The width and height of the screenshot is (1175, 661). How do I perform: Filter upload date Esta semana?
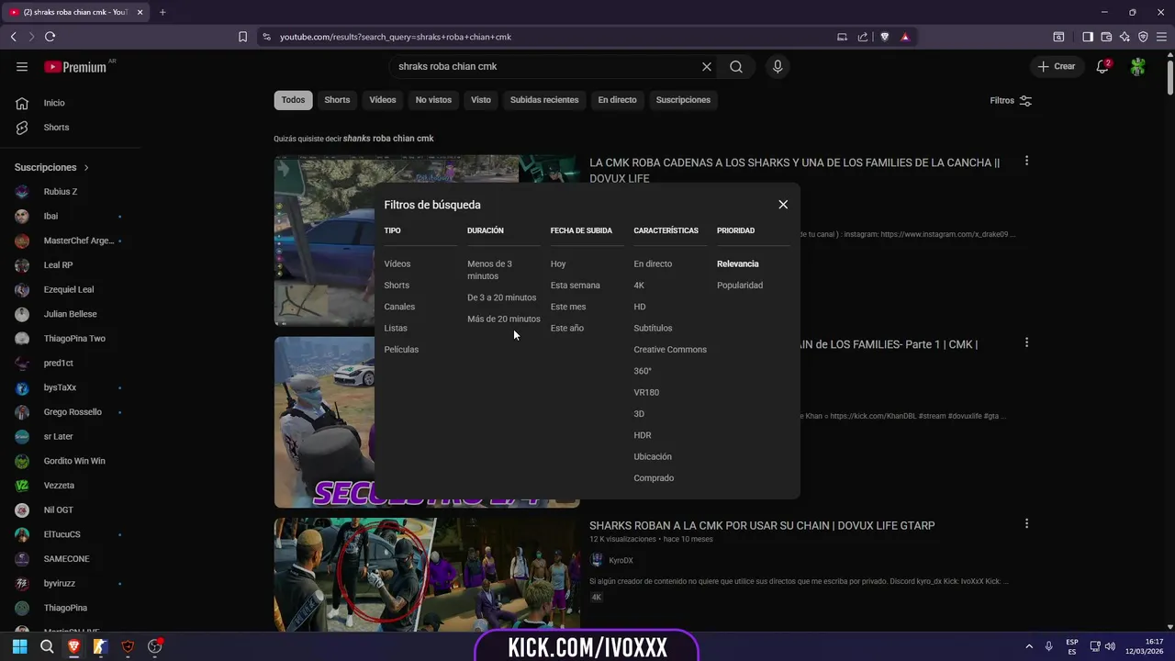pos(576,286)
